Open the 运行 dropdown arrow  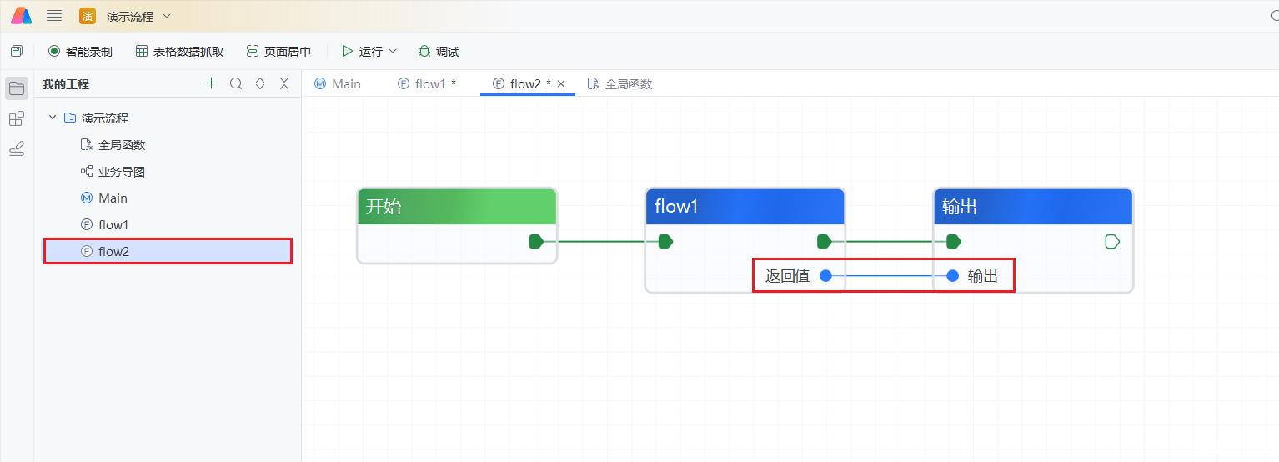tap(393, 52)
